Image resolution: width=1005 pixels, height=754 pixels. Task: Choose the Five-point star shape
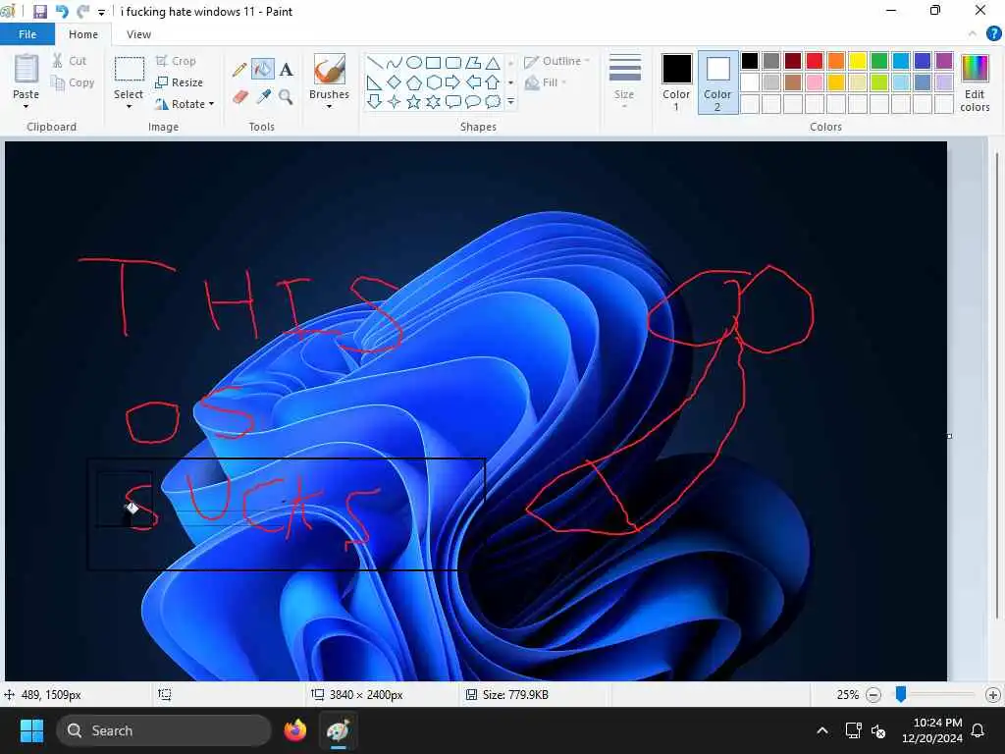point(414,101)
